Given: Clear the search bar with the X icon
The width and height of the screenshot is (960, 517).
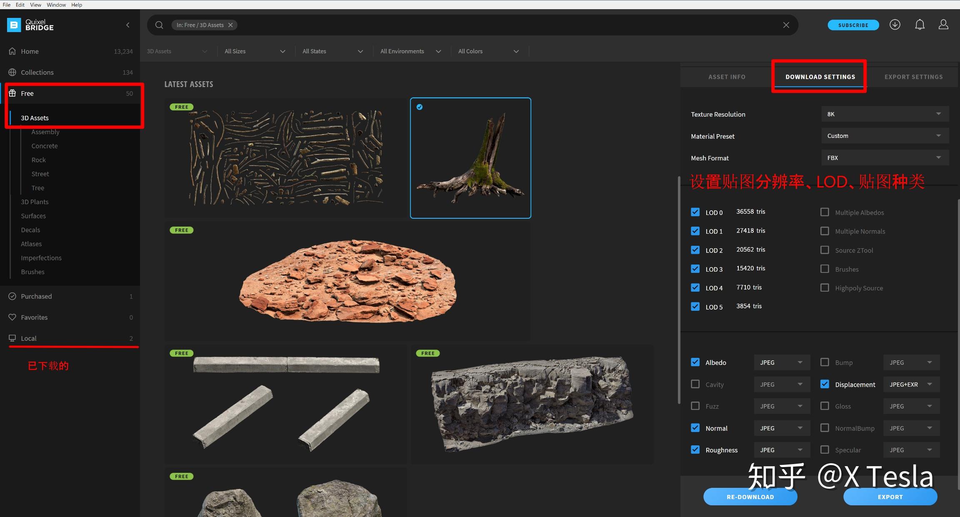Looking at the screenshot, I should [786, 25].
